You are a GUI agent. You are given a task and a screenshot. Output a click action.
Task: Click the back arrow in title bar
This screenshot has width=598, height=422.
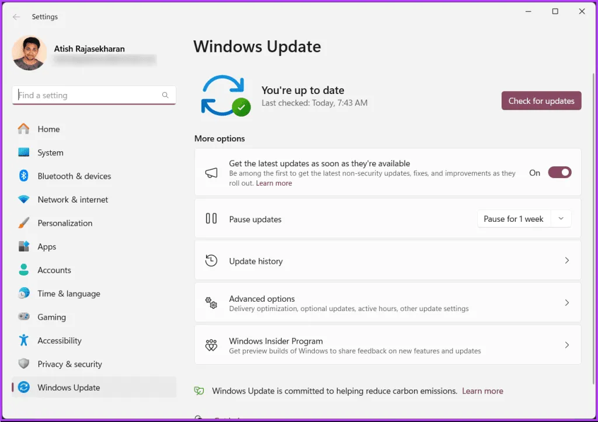(16, 17)
